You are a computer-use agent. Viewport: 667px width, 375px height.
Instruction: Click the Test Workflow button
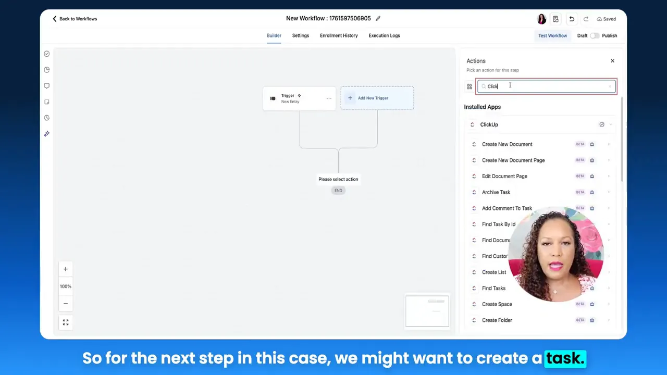click(x=552, y=35)
